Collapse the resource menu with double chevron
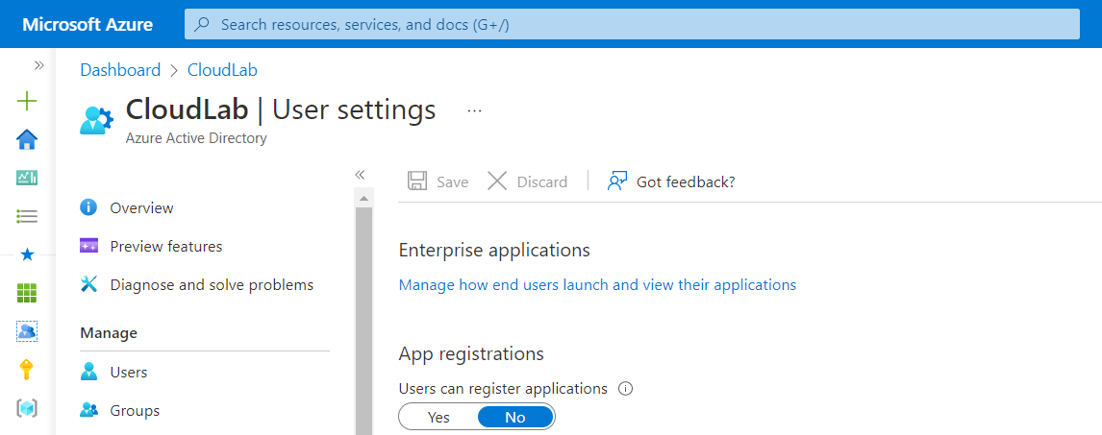This screenshot has width=1102, height=435. coord(360,174)
